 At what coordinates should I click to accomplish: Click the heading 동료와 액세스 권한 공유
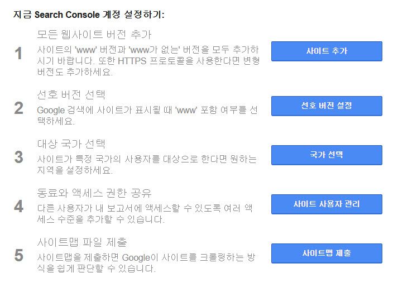[x=94, y=193]
